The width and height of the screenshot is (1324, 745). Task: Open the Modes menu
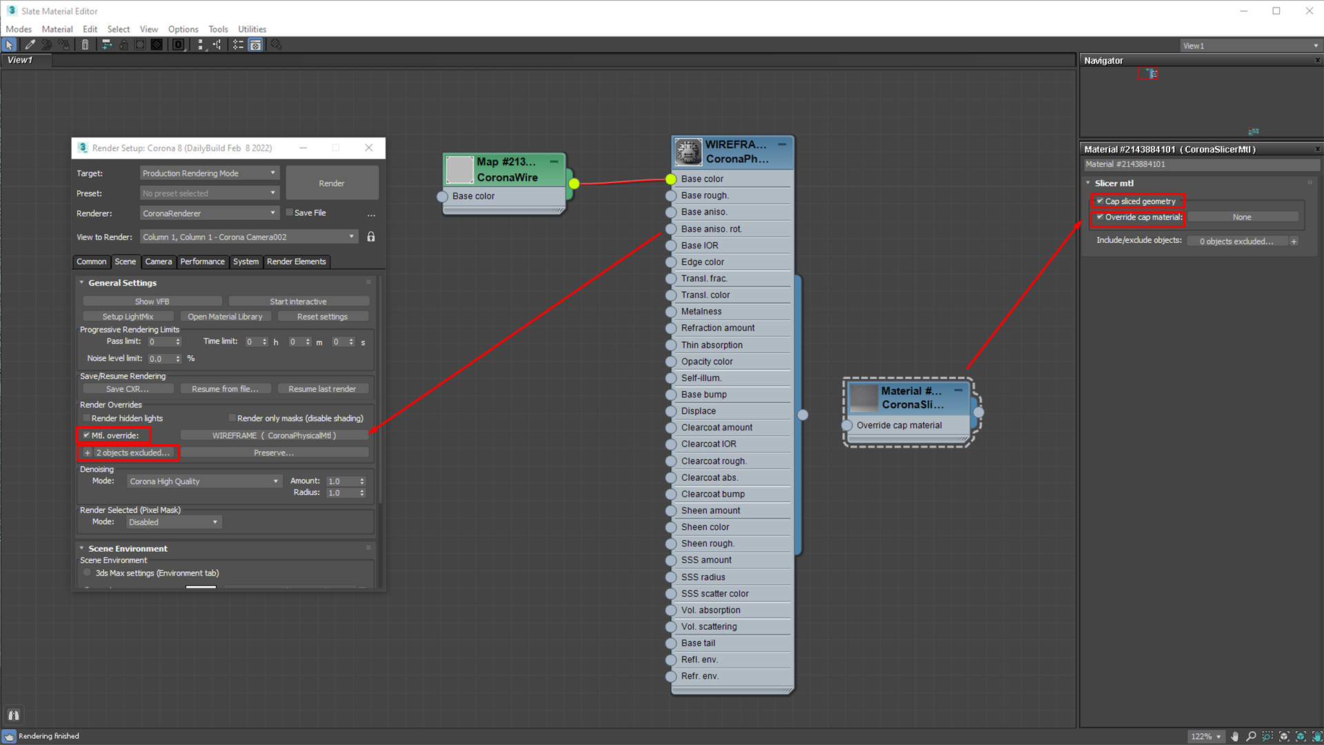click(19, 29)
